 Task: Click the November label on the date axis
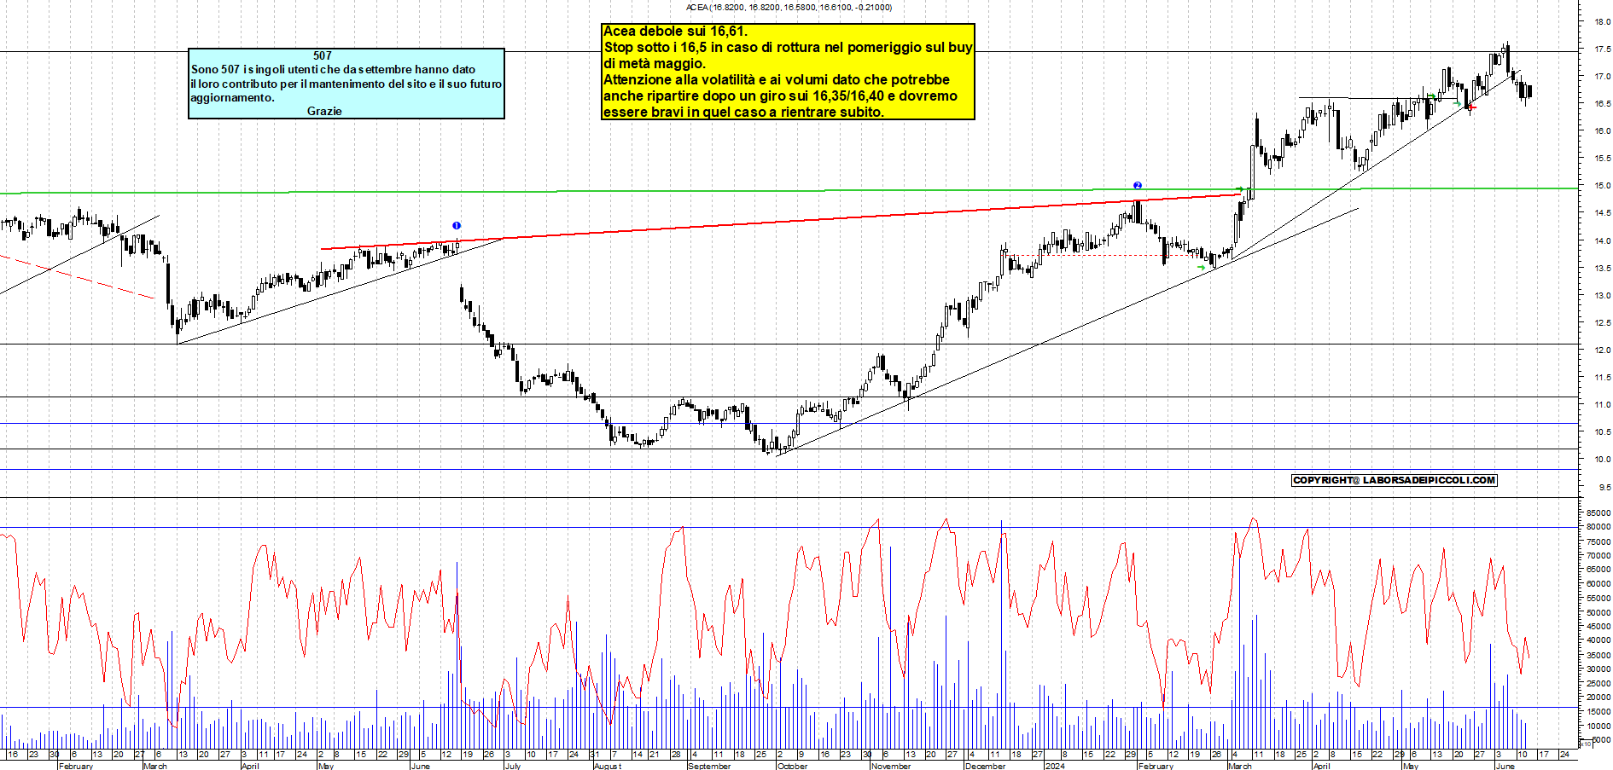[x=891, y=766]
